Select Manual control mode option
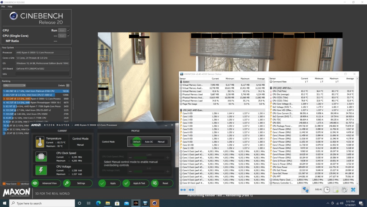This screenshot has height=207, width=367. coord(161,142)
